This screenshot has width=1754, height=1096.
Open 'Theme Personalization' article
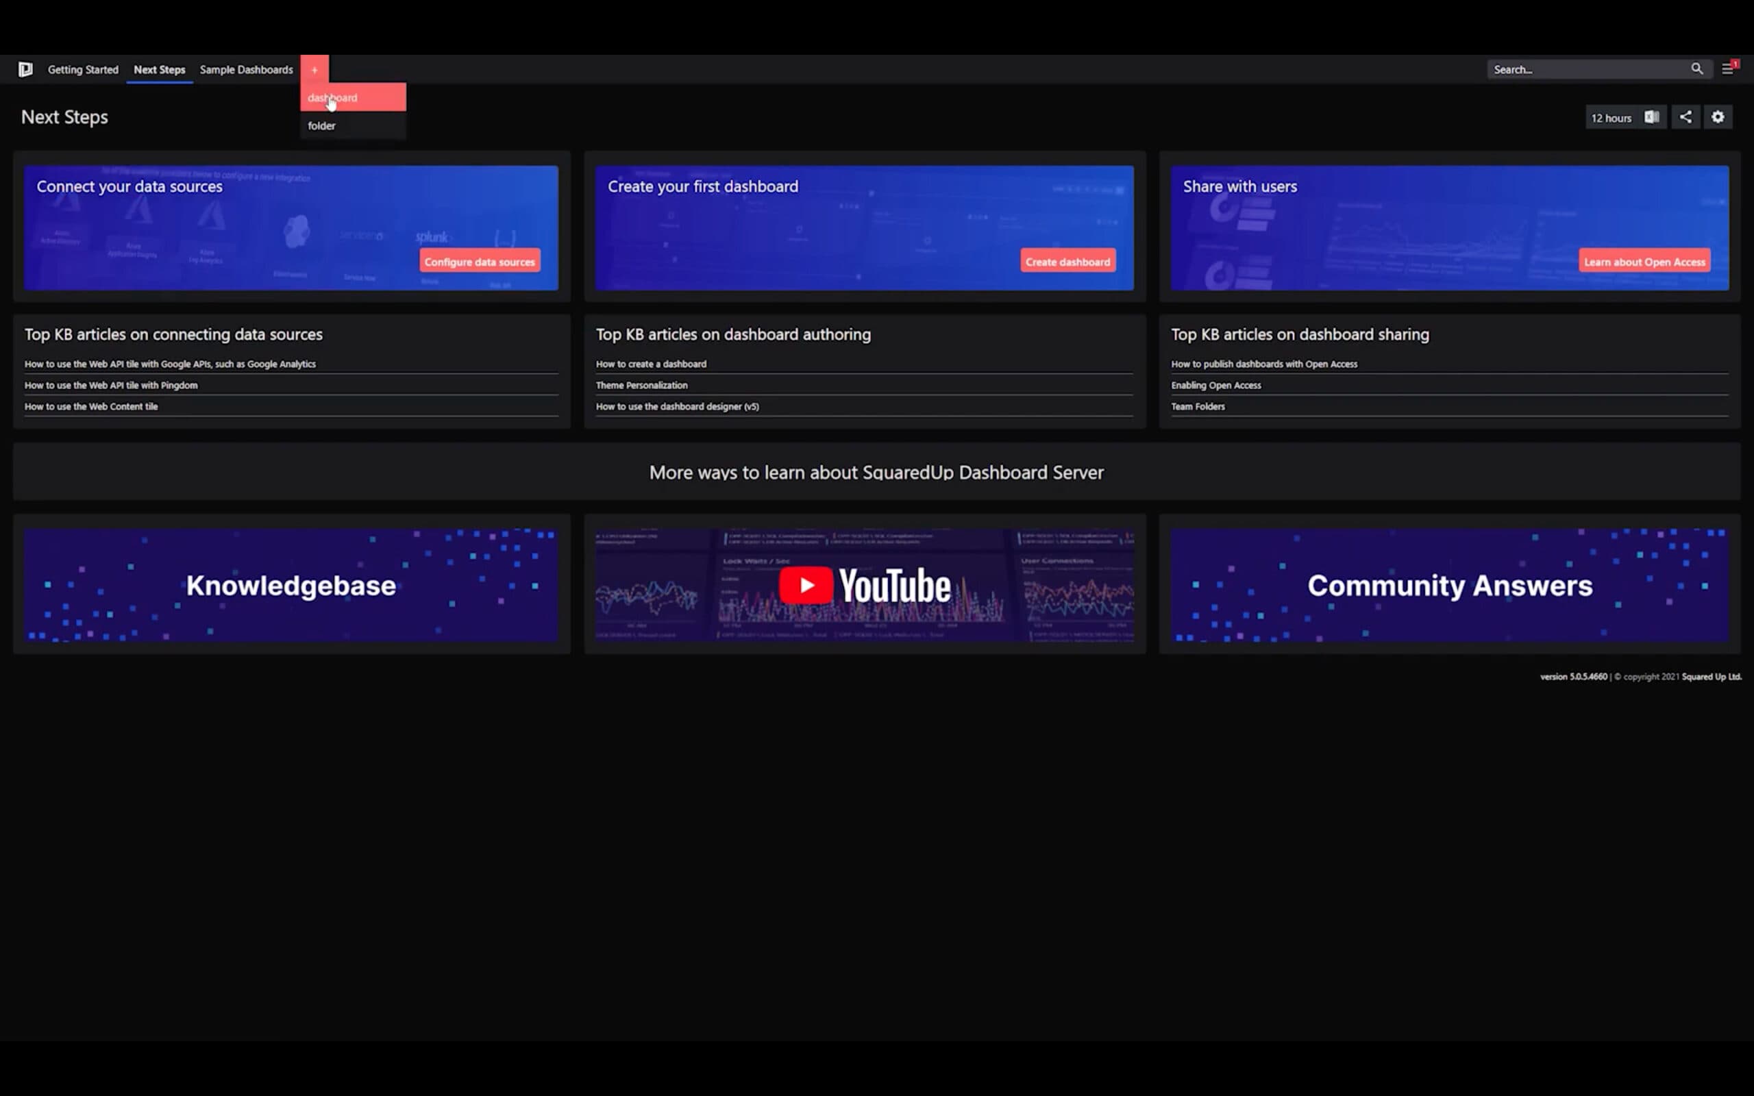pos(641,385)
